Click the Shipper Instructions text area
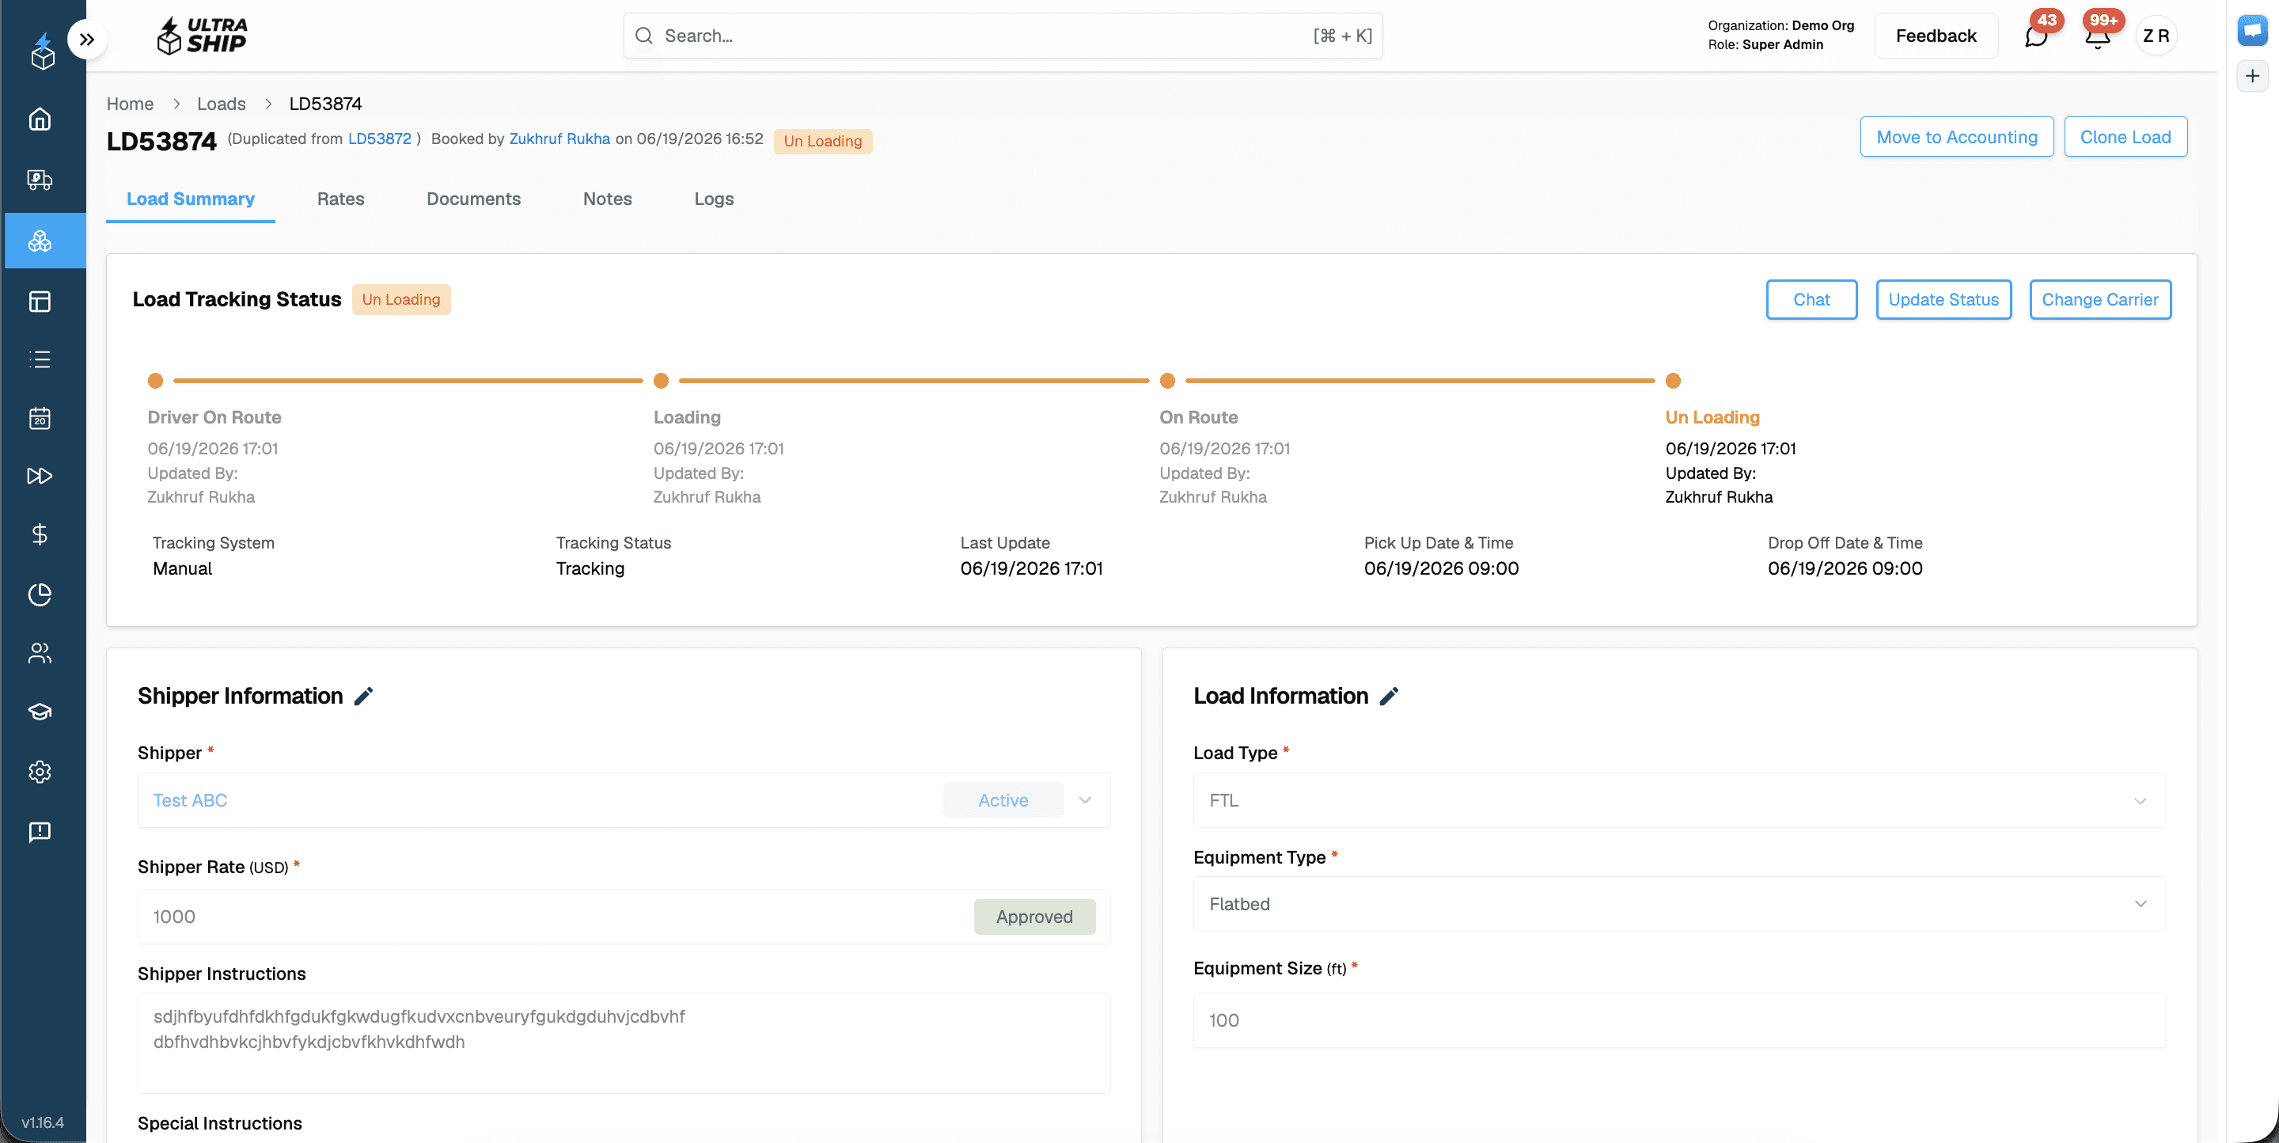Viewport: 2279px width, 1143px height. (624, 1043)
